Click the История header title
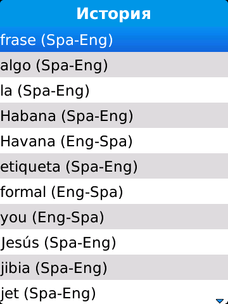The width and height of the screenshot is (228, 304). [113, 14]
